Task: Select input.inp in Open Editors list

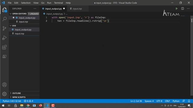Action: click(x=23, y=22)
